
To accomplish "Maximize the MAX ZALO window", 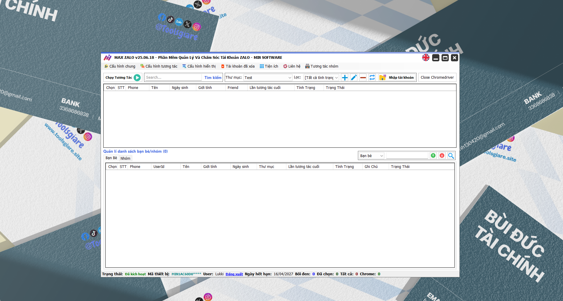I will [x=445, y=58].
